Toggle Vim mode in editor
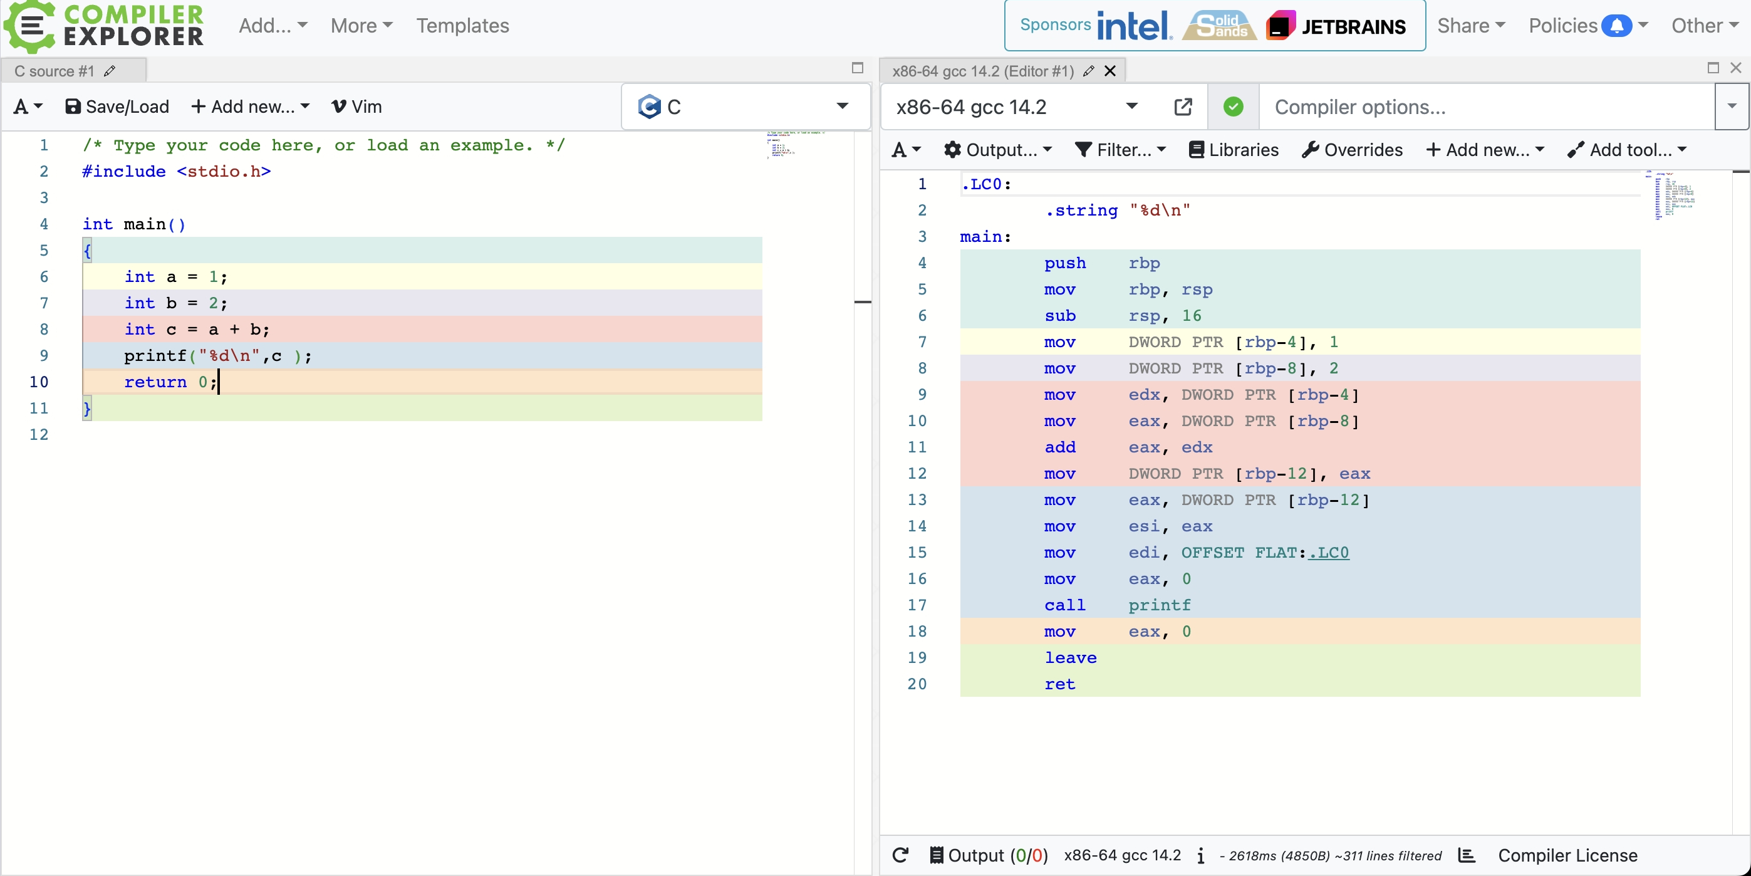Screen dimensions: 1751x876 356,107
